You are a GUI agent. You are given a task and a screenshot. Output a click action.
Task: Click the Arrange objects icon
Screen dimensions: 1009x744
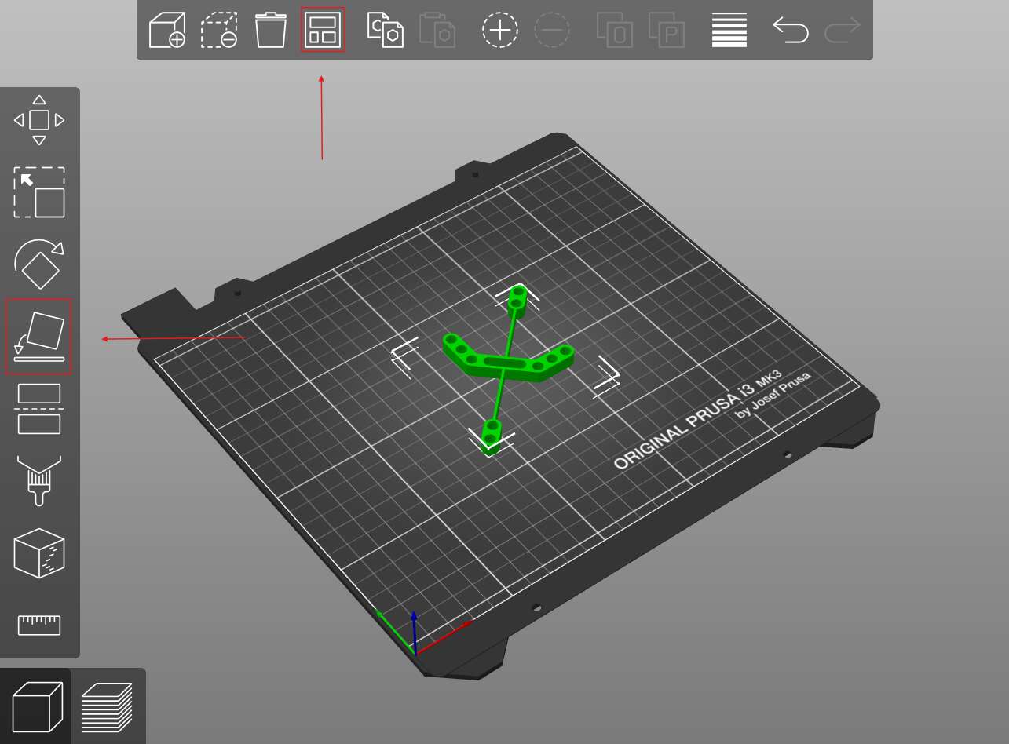point(323,30)
